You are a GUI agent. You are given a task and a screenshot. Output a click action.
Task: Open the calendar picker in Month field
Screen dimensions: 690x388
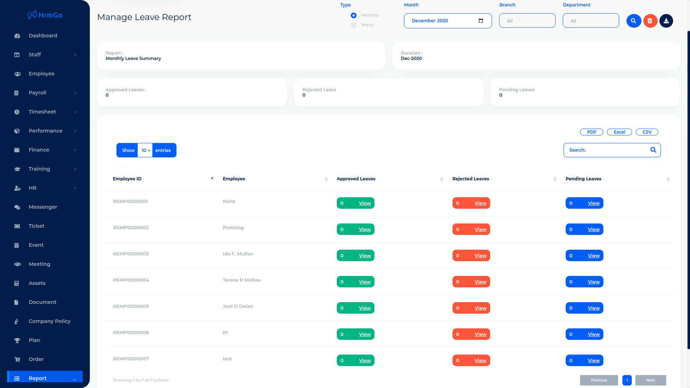(481, 21)
